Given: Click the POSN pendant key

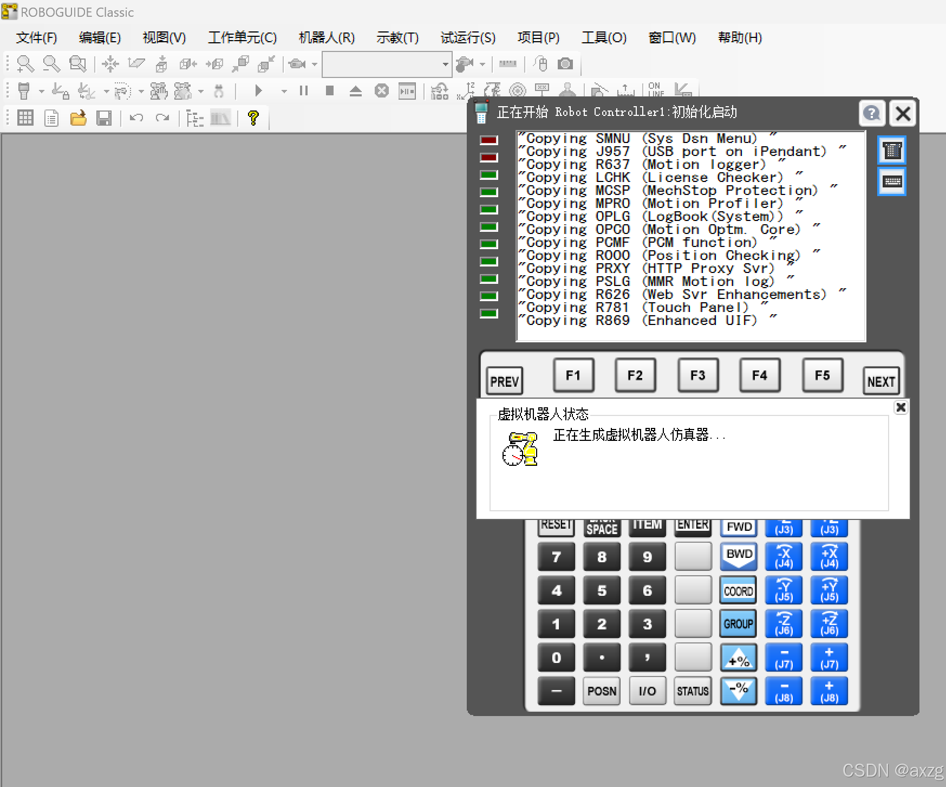Looking at the screenshot, I should (x=602, y=691).
